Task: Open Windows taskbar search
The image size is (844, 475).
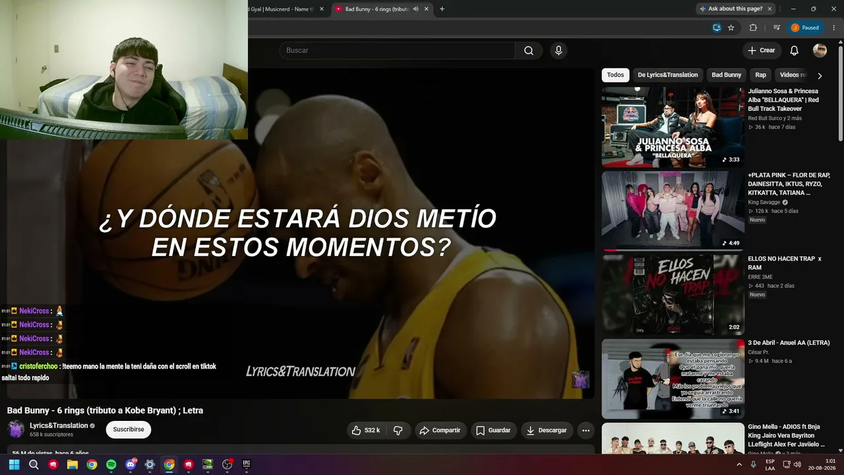Action: click(x=34, y=464)
